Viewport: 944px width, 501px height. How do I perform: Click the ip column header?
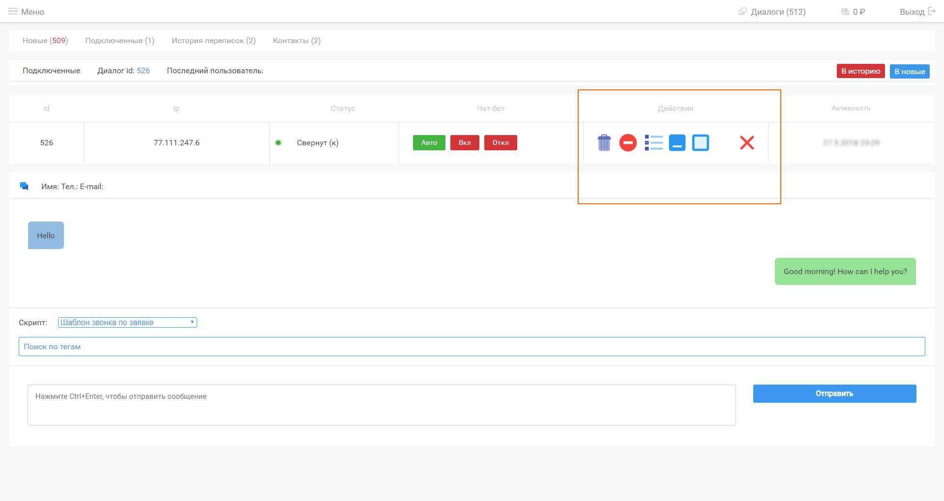pyautogui.click(x=177, y=108)
